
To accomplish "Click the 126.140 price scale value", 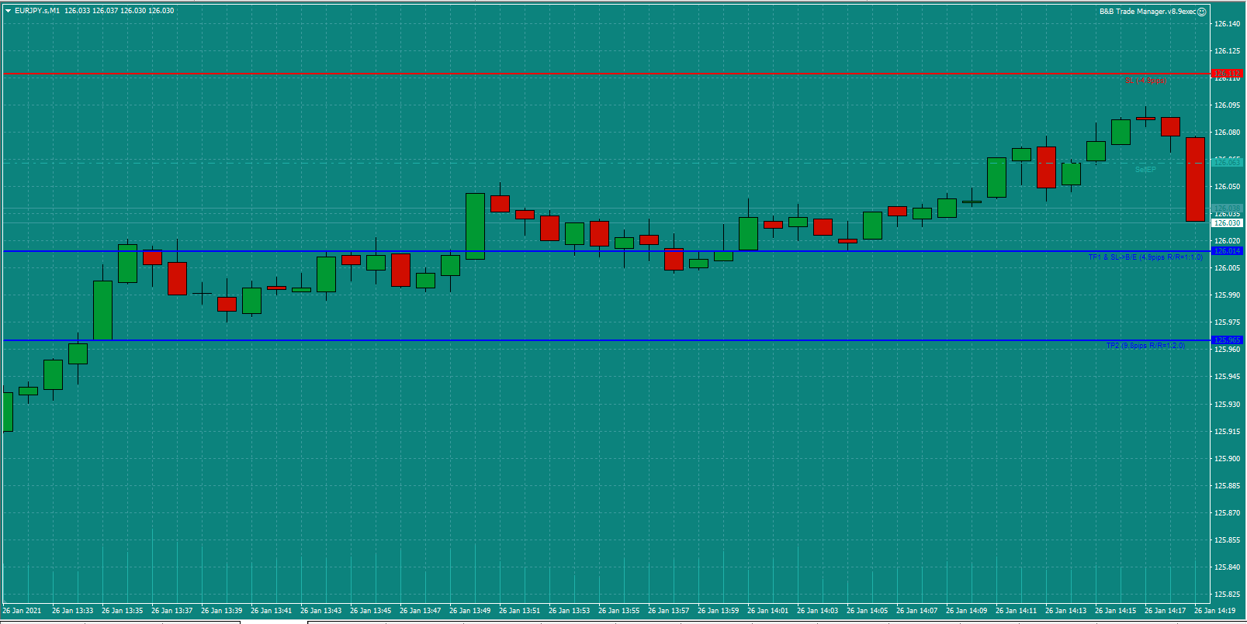I will click(1227, 24).
